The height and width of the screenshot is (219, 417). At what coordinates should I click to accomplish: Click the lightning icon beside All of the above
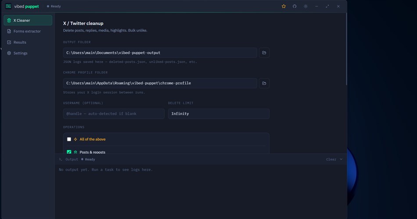point(75,139)
